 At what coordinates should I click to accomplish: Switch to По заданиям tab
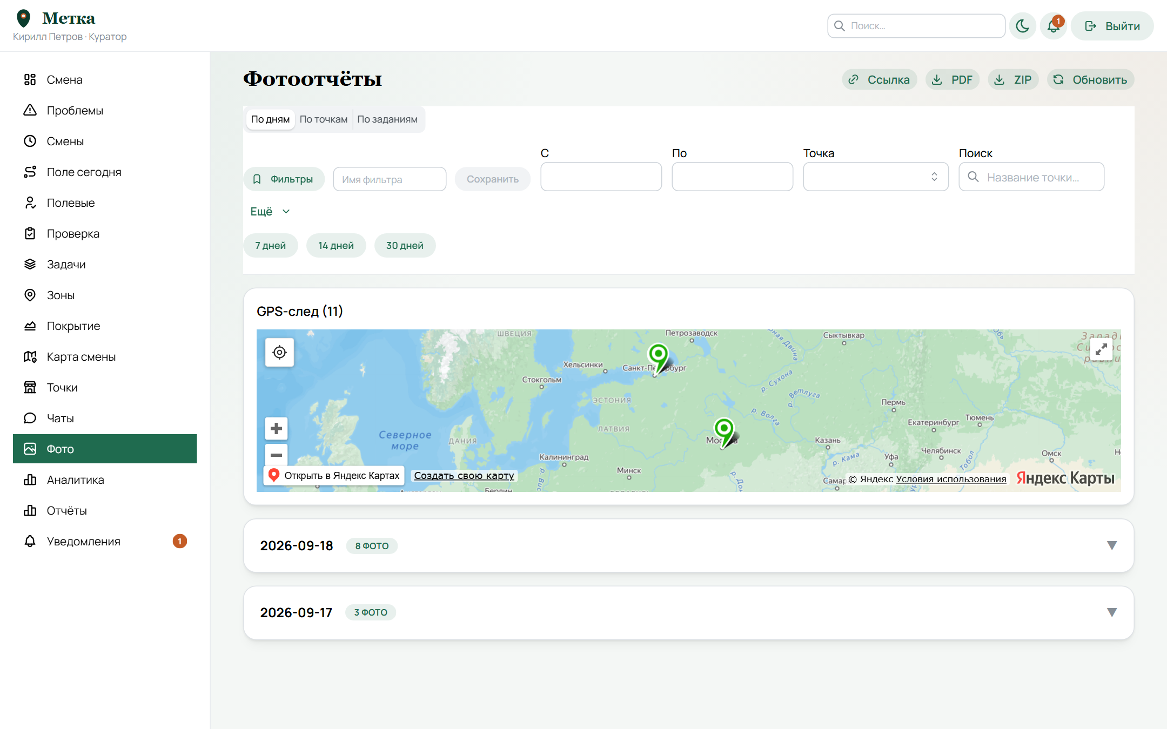coord(387,119)
